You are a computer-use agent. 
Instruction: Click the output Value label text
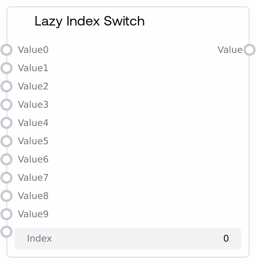point(230,50)
